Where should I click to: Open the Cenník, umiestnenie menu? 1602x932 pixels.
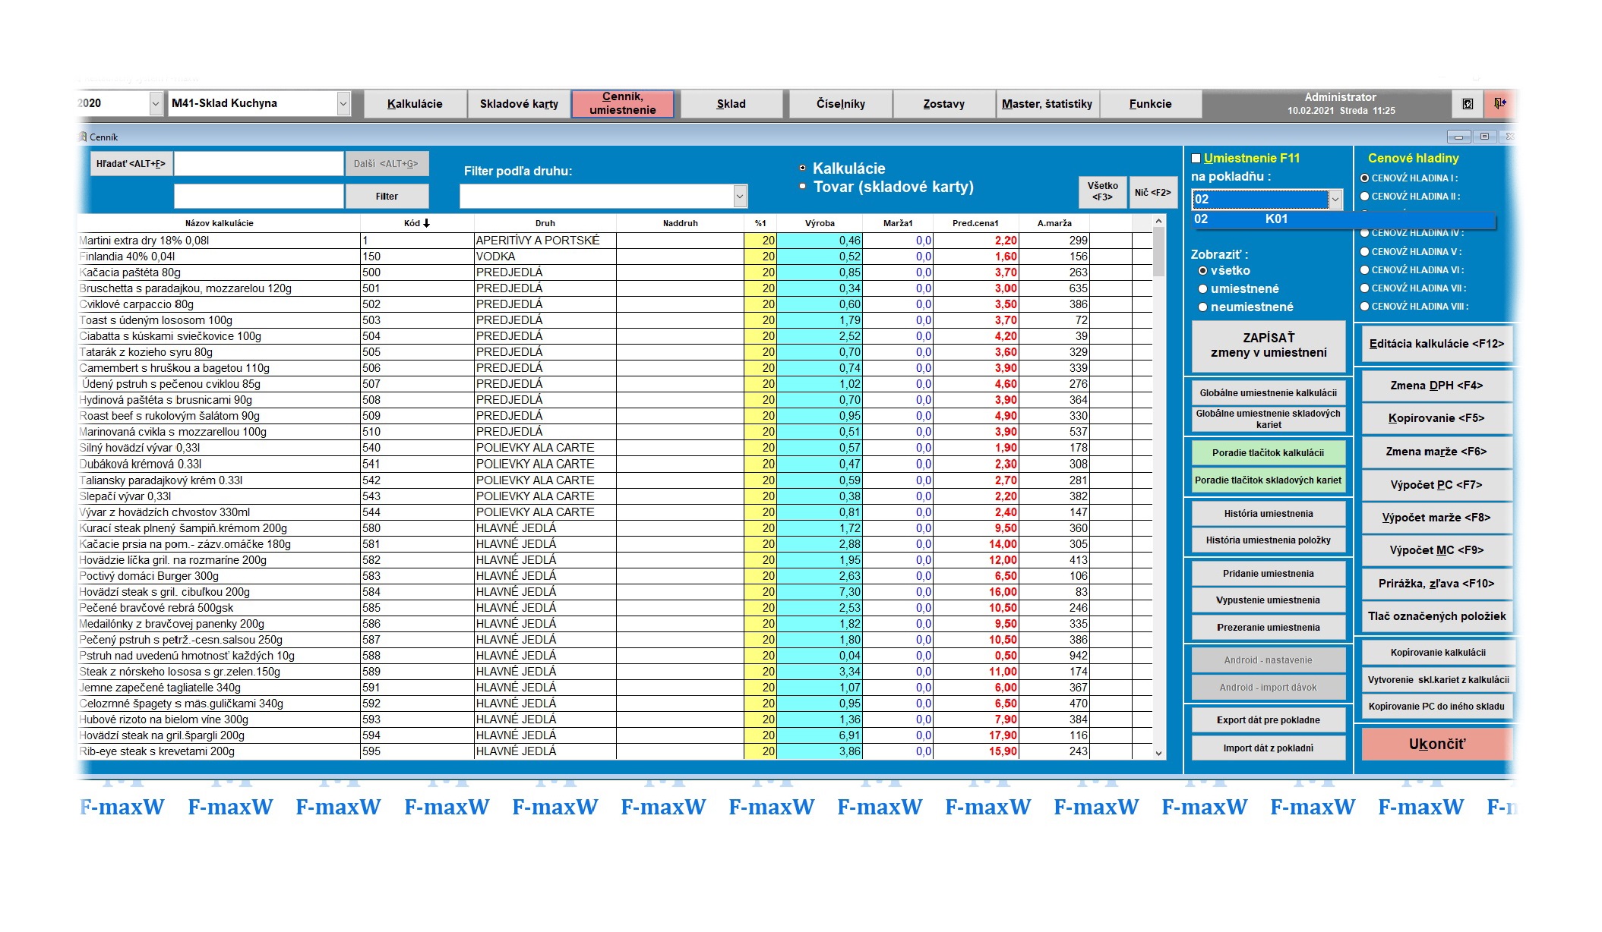[x=623, y=103]
